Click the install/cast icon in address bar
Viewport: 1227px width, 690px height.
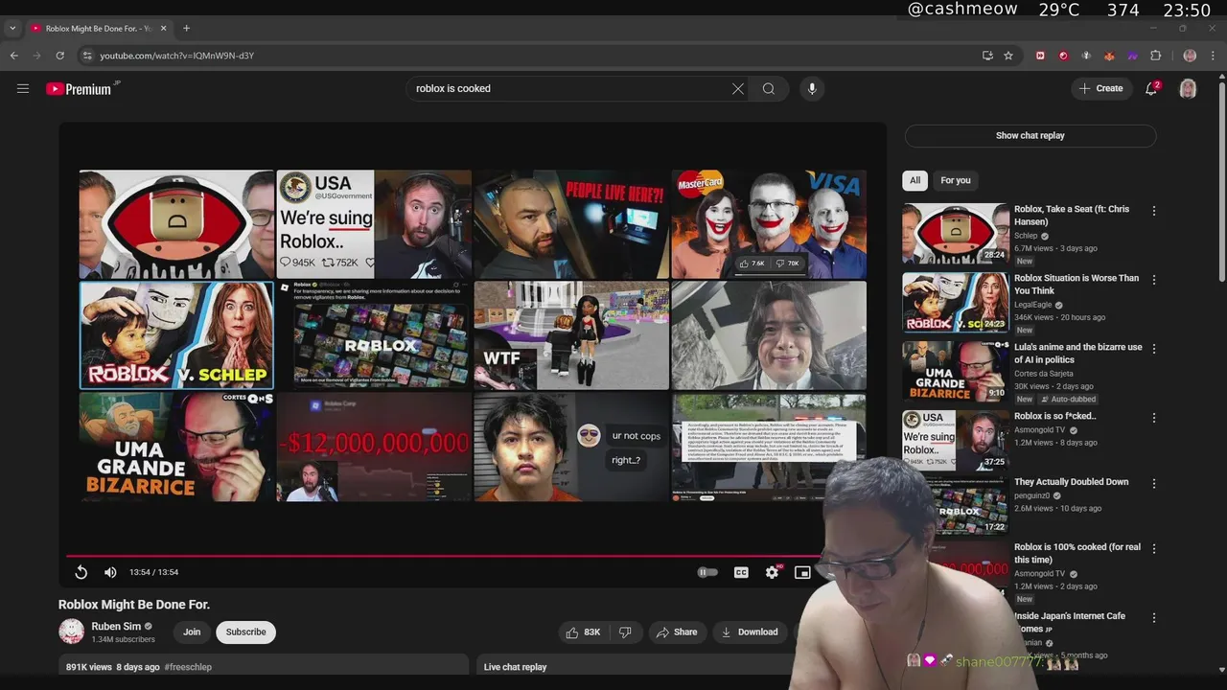point(987,56)
